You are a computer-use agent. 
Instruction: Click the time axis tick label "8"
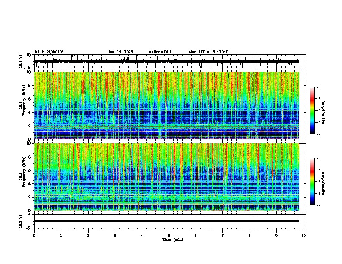pyautogui.click(x=250, y=236)
